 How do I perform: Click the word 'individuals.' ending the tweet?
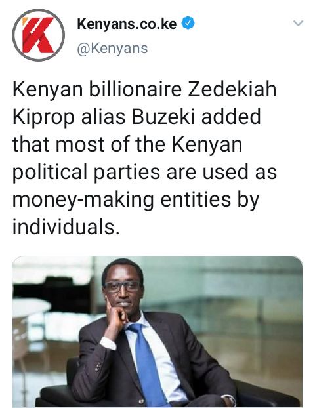(66, 227)
